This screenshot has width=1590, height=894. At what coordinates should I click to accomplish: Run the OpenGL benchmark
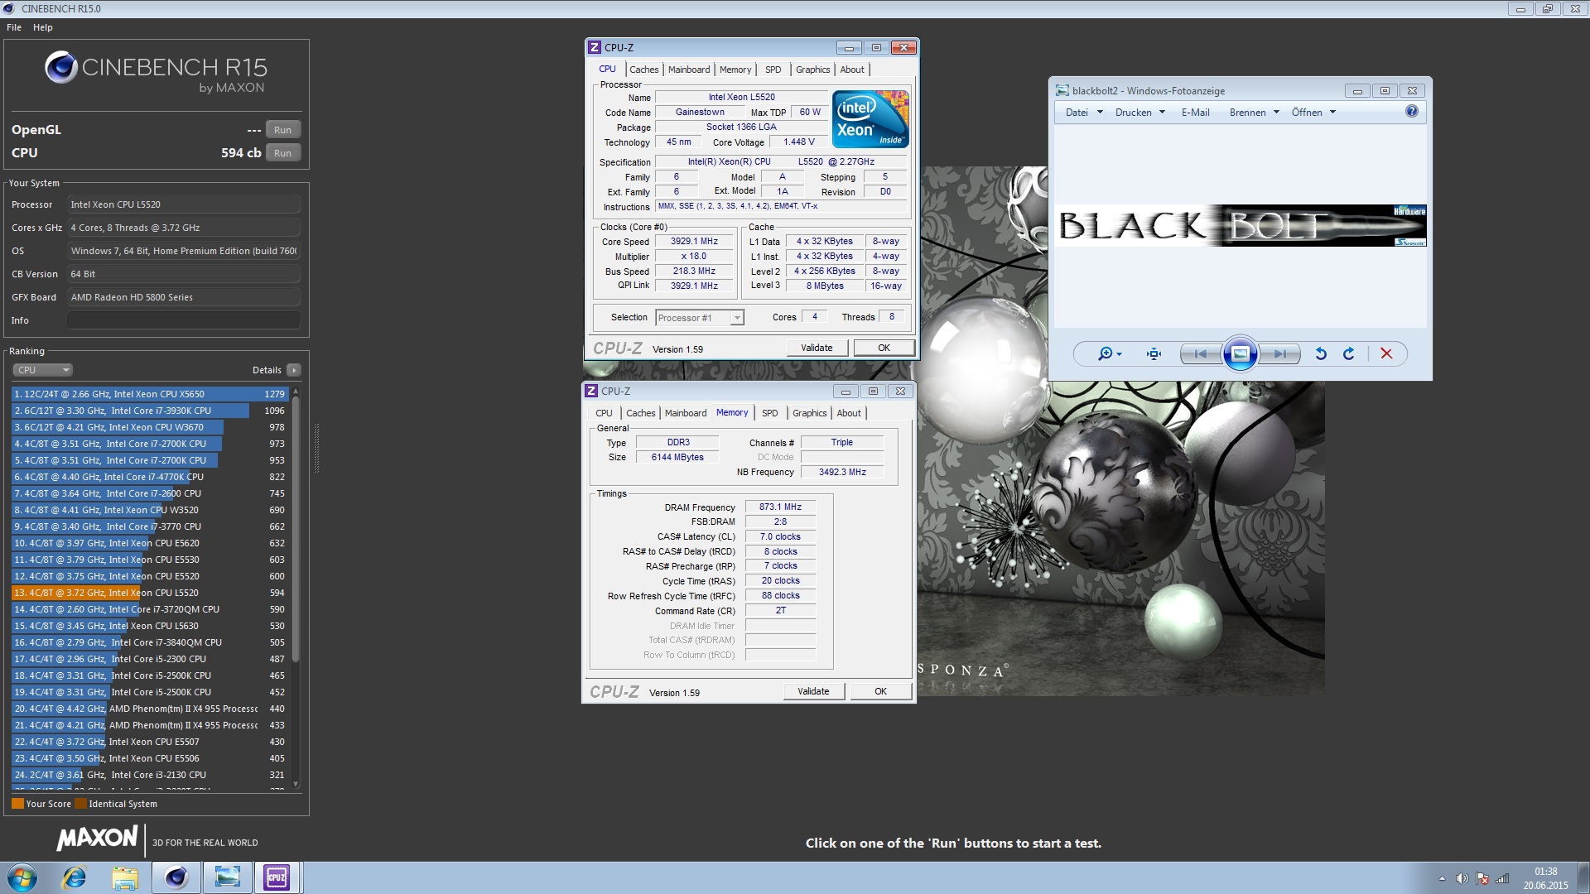coord(282,130)
